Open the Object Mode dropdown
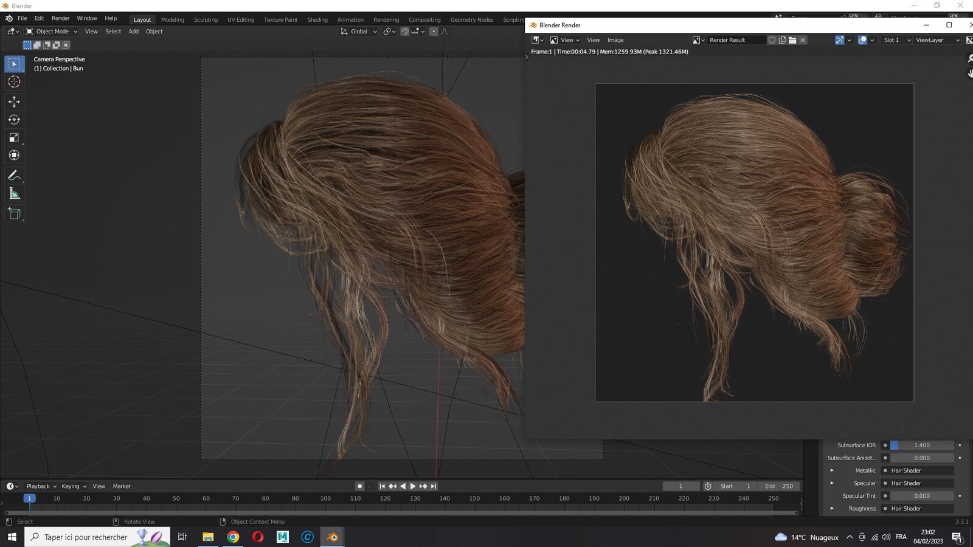The height and width of the screenshot is (547, 973). coord(52,32)
